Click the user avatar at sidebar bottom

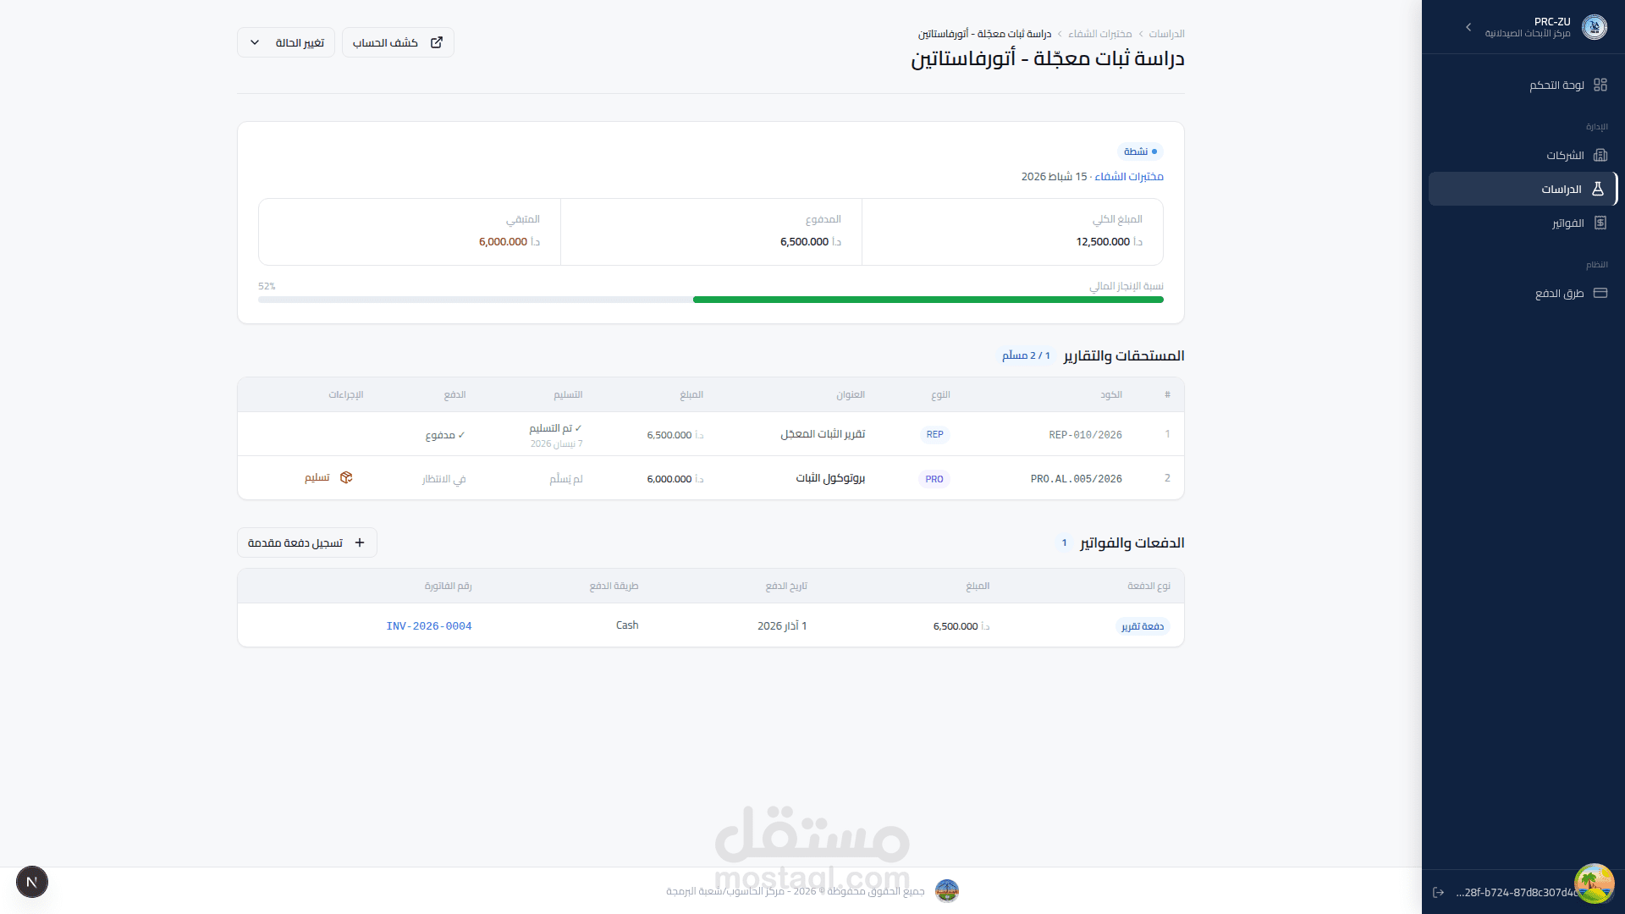click(1594, 884)
